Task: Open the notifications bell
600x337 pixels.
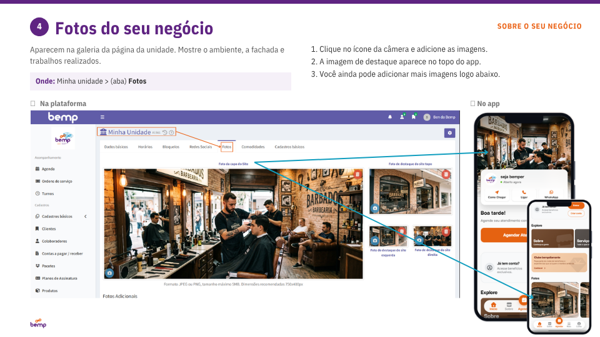Action: coord(390,117)
